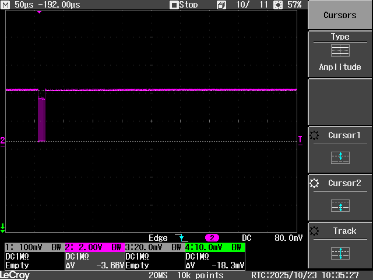The height and width of the screenshot is (280, 373).
Task: Click the 20MS sample rate text
Action: pos(158,275)
